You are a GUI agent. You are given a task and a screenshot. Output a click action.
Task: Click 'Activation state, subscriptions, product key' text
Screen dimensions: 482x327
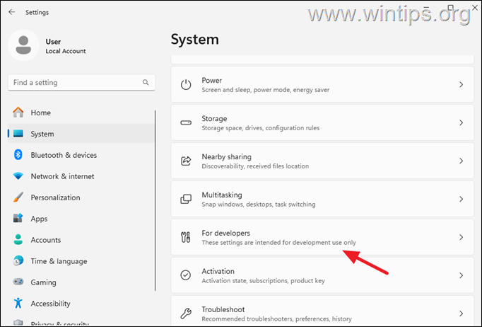(x=263, y=281)
